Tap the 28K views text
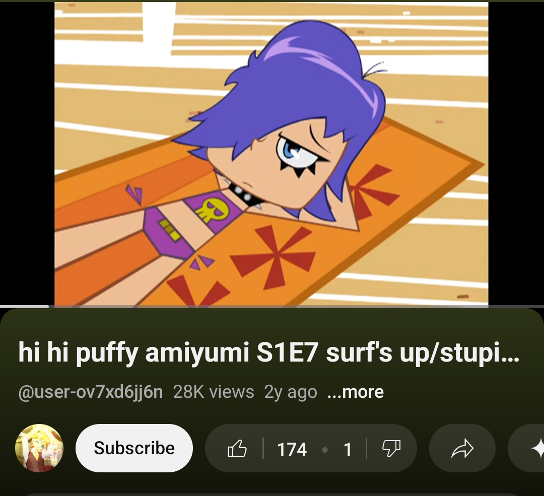 pyautogui.click(x=214, y=392)
